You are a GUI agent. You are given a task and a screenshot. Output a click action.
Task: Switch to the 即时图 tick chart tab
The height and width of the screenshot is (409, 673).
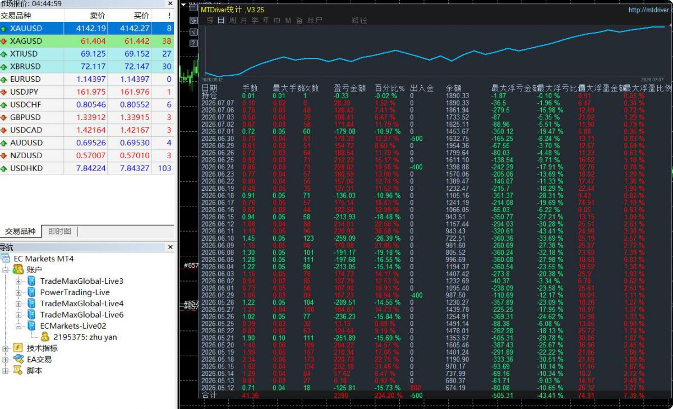coord(59,231)
